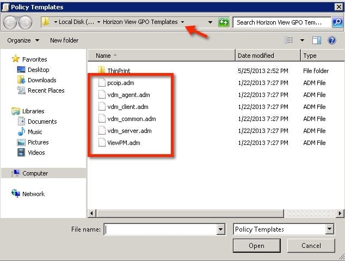The height and width of the screenshot is (261, 345).
Task: Select the ThinPrint folder name
Action: click(x=119, y=71)
